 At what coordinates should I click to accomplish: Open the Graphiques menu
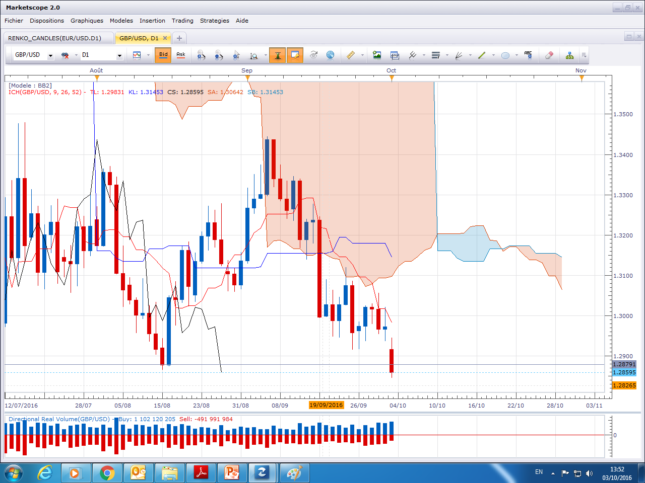click(87, 21)
